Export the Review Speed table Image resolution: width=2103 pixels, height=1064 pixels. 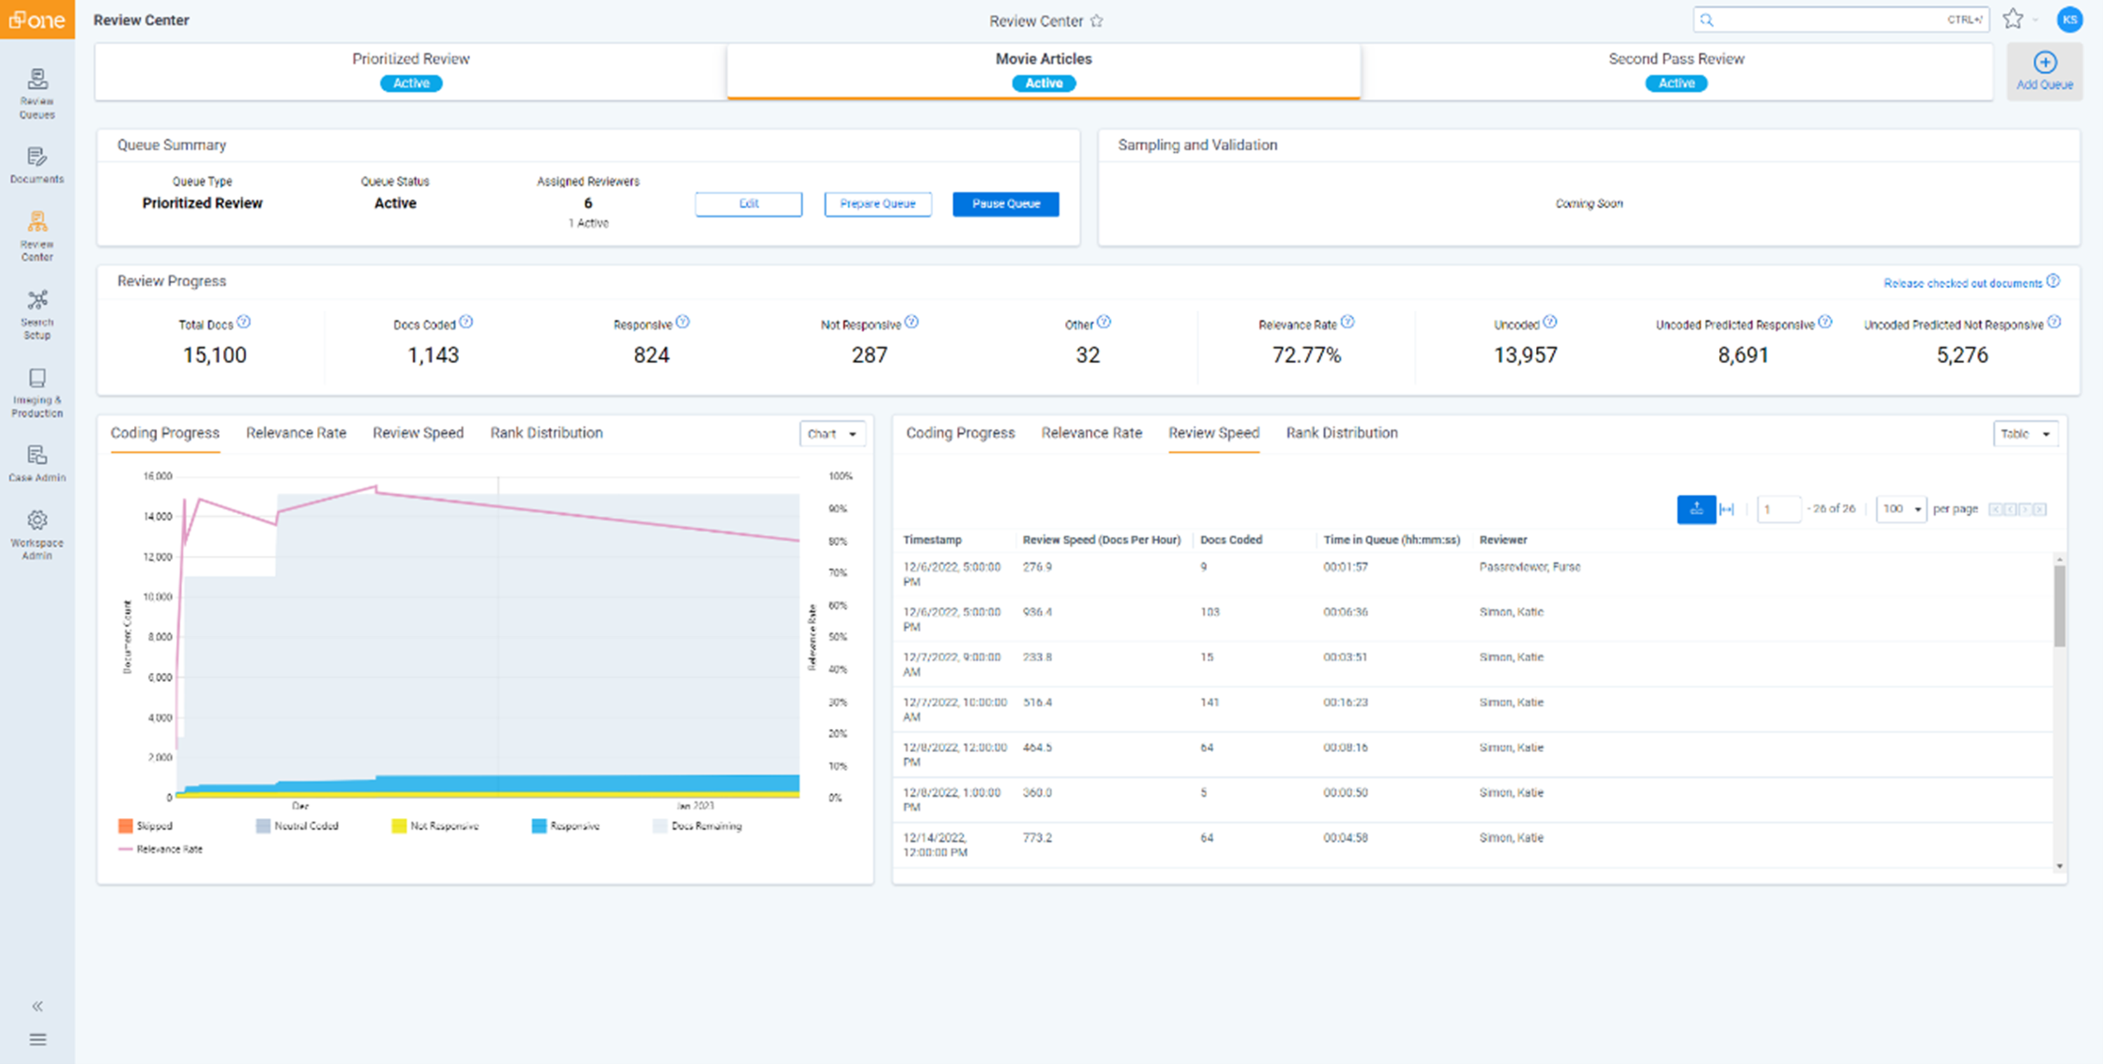point(1696,509)
